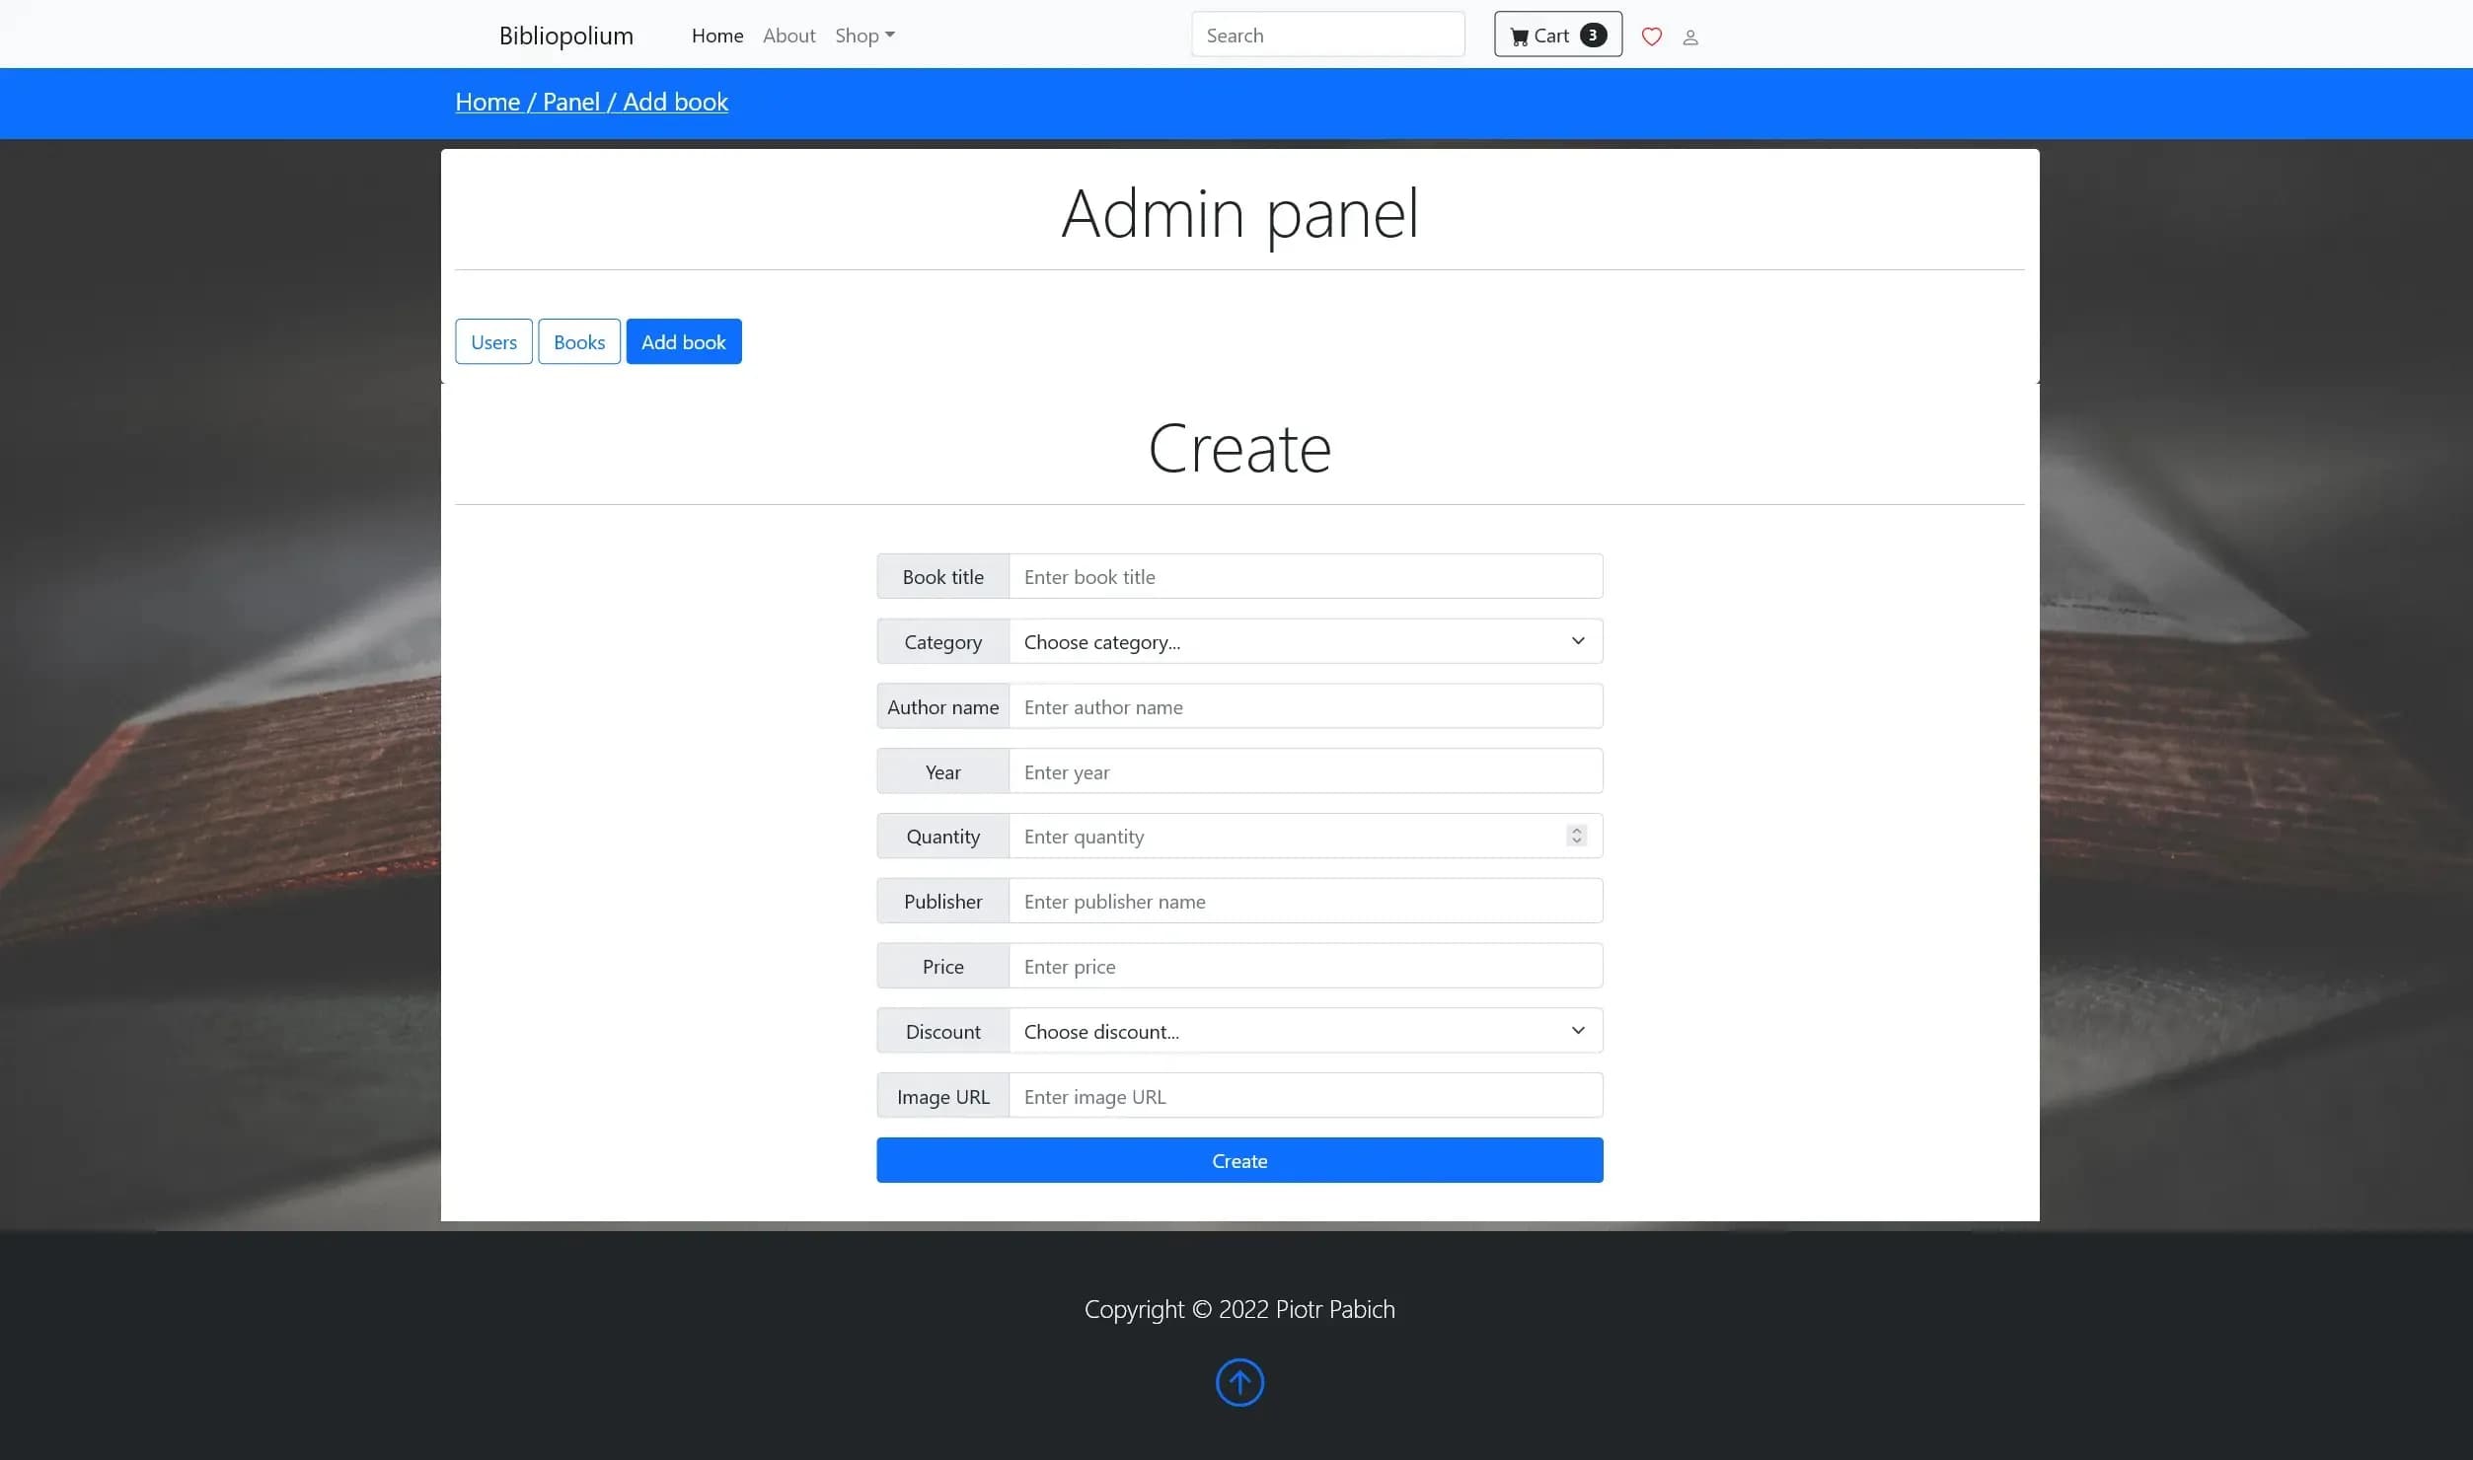Click the Favorites heart icon

tap(1651, 35)
